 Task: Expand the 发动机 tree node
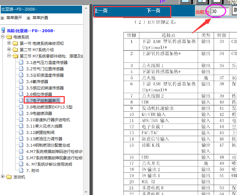2,176
